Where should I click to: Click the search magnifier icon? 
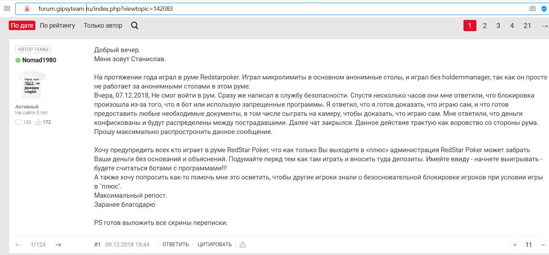click(134, 26)
